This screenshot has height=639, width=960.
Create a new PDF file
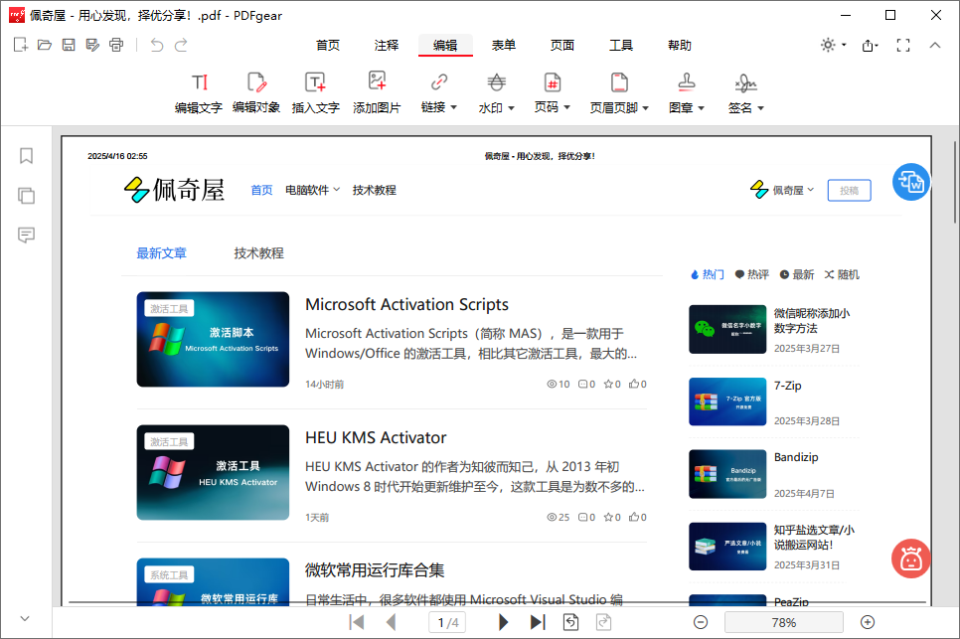pos(20,45)
